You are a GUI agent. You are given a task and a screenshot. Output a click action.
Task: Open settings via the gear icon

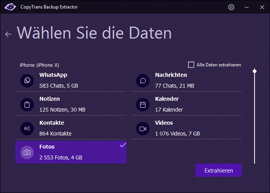(x=231, y=7)
